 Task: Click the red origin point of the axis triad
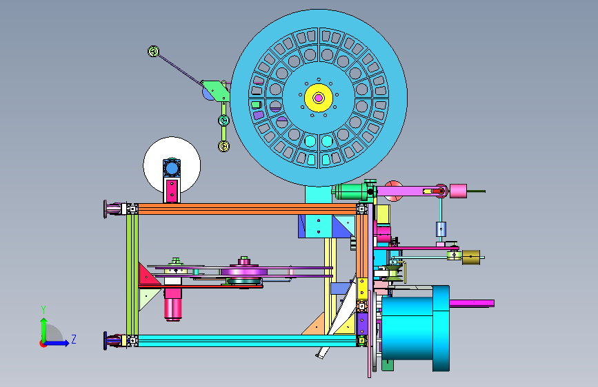(x=42, y=344)
